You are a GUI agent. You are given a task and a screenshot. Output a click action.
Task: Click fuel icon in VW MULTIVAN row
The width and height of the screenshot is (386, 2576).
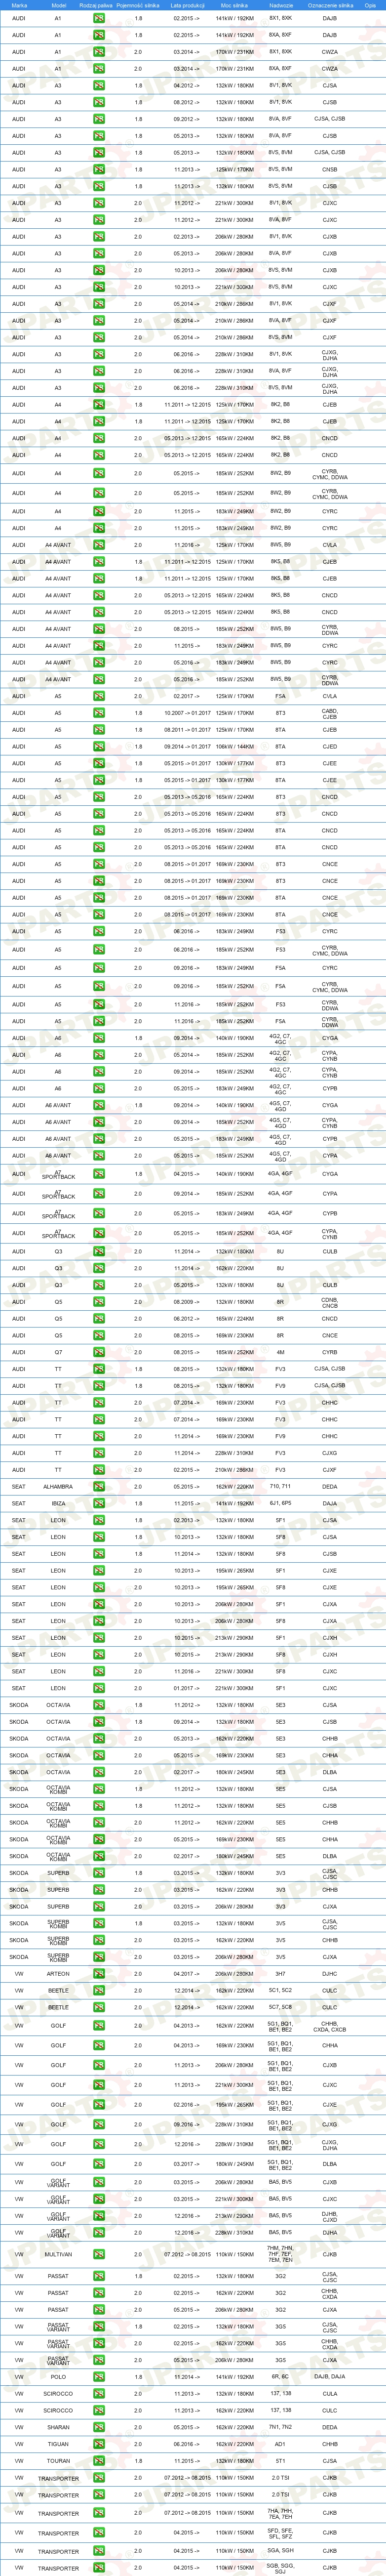coord(99,2255)
